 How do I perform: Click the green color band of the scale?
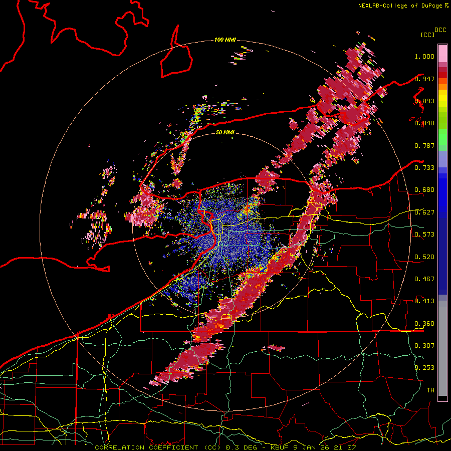pyautogui.click(x=442, y=137)
